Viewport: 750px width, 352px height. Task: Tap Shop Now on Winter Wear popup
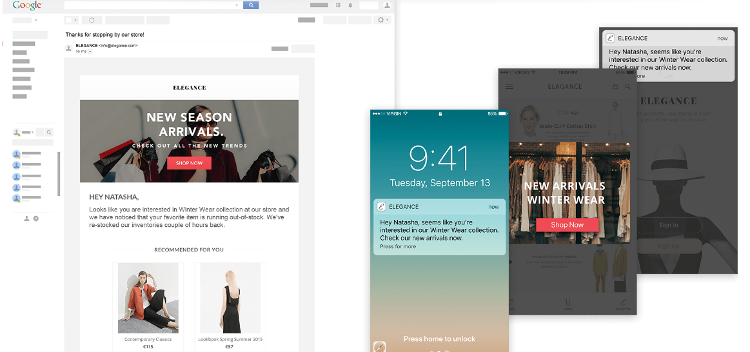(567, 225)
